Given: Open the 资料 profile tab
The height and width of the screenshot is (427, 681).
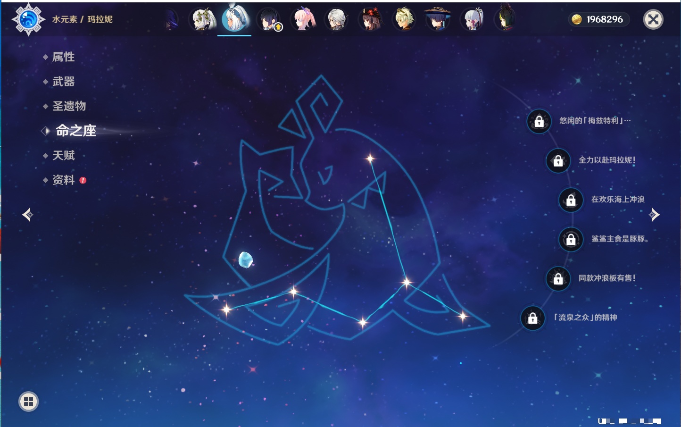Looking at the screenshot, I should tap(63, 180).
